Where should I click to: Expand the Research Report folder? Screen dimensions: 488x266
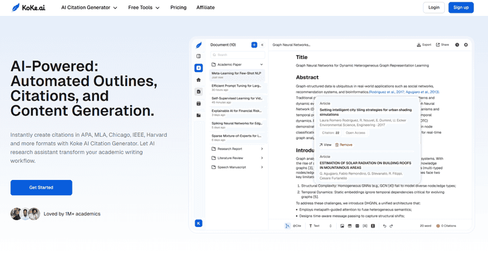point(262,149)
